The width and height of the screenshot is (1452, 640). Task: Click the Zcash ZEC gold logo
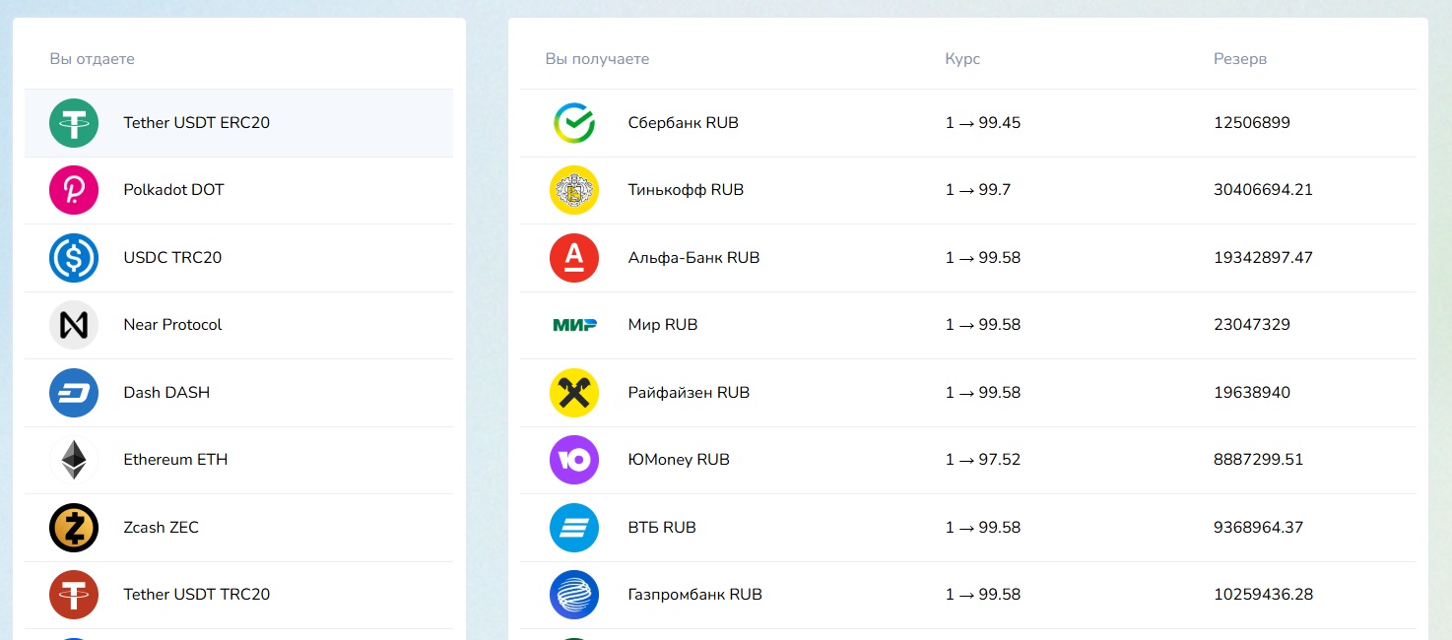[x=74, y=528]
